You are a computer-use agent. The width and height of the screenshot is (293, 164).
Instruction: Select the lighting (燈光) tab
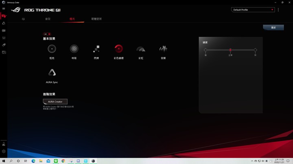point(72,19)
